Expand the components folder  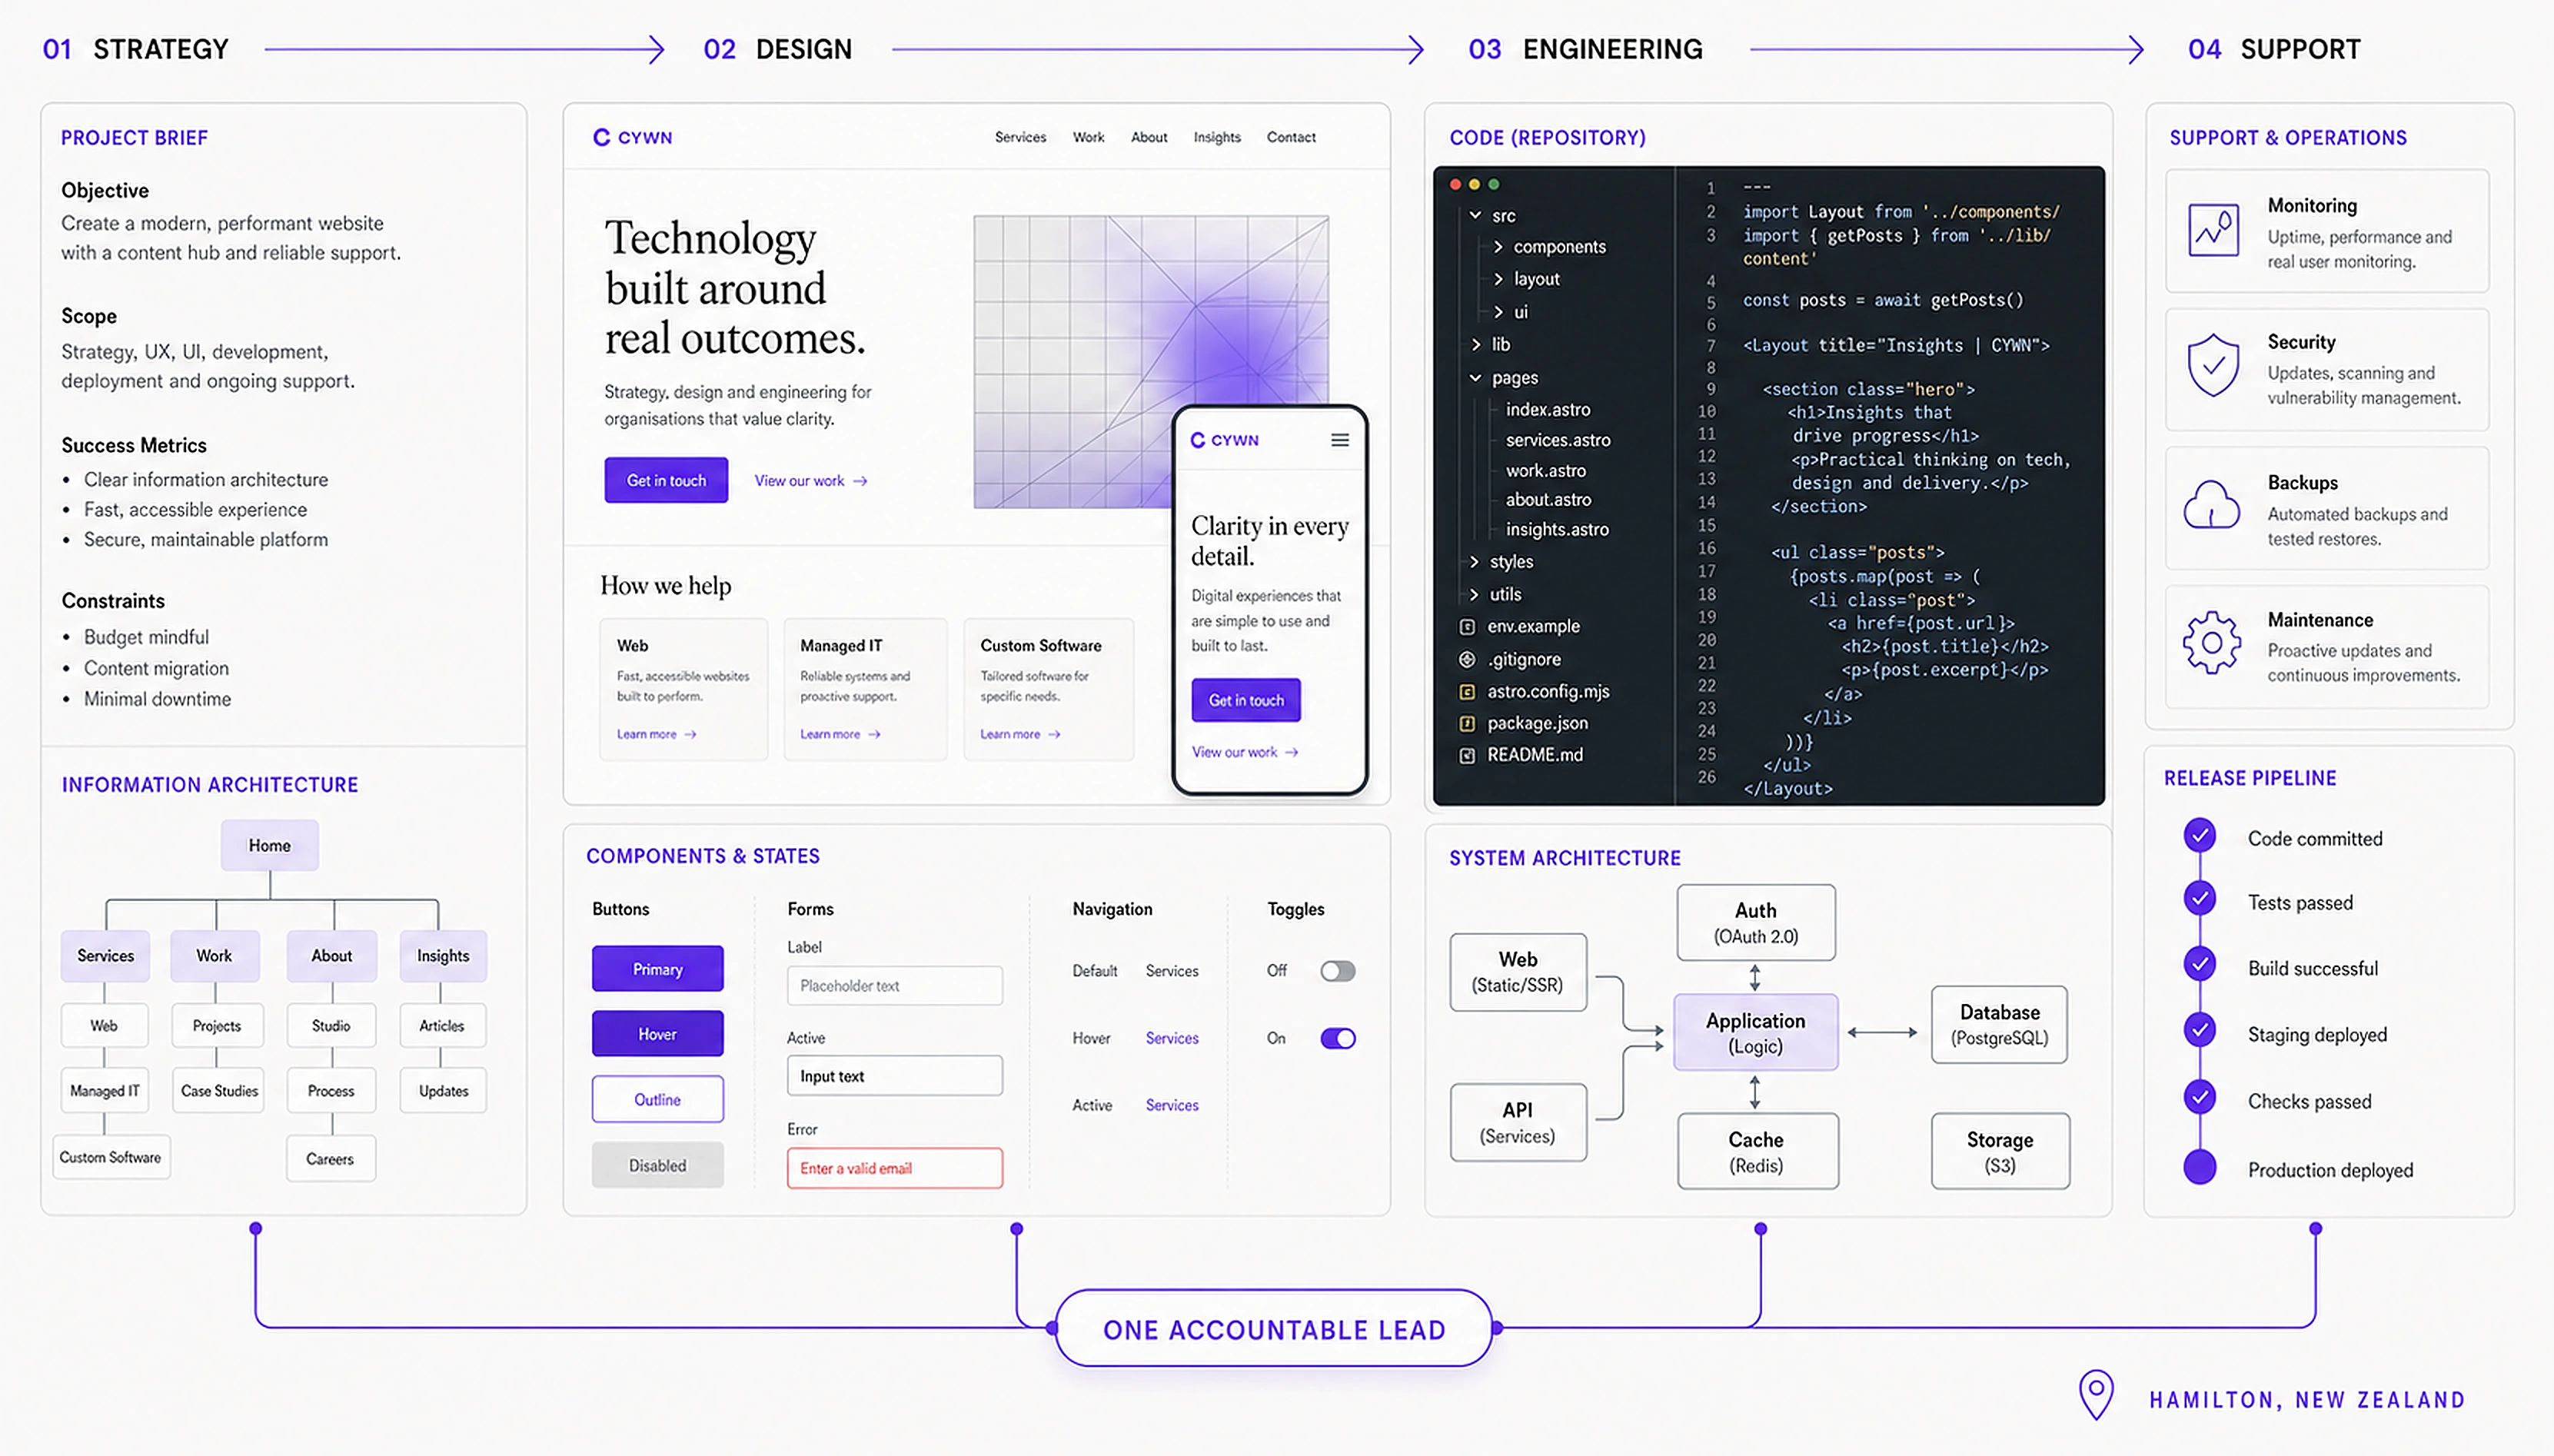click(x=1498, y=246)
